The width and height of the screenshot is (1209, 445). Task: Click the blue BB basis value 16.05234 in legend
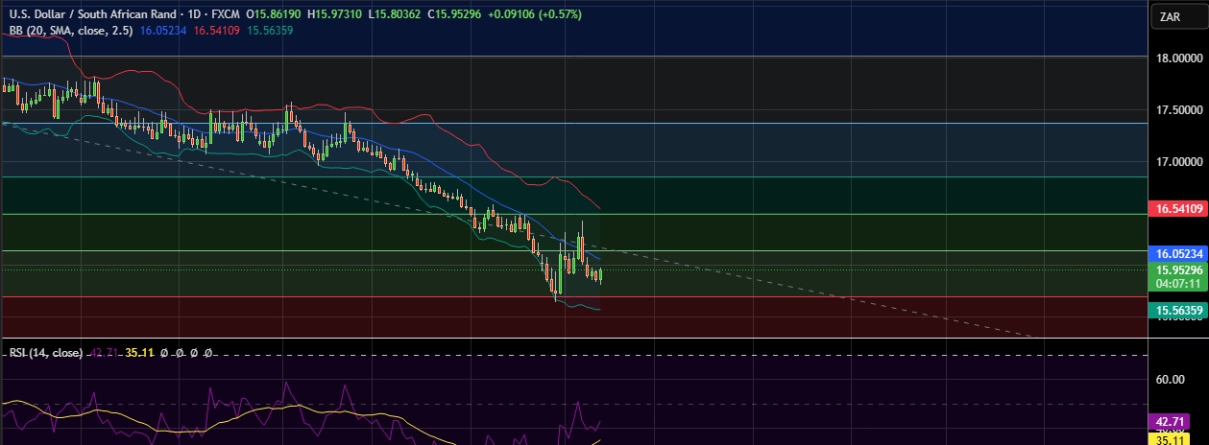pyautogui.click(x=164, y=31)
